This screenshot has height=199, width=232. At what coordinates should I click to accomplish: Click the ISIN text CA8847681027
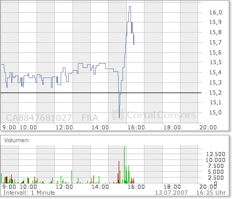click(x=39, y=118)
